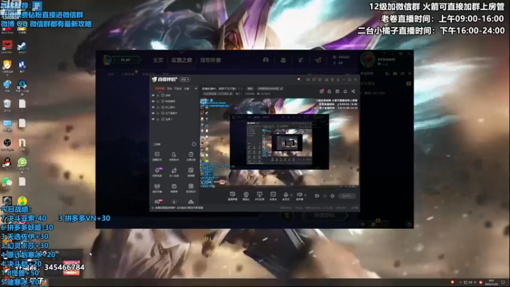
Task: Toggle visibility of fourth source row
Action: pos(153,113)
